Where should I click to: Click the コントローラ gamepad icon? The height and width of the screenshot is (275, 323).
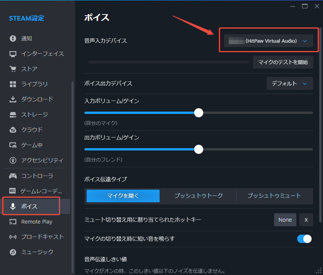13,176
